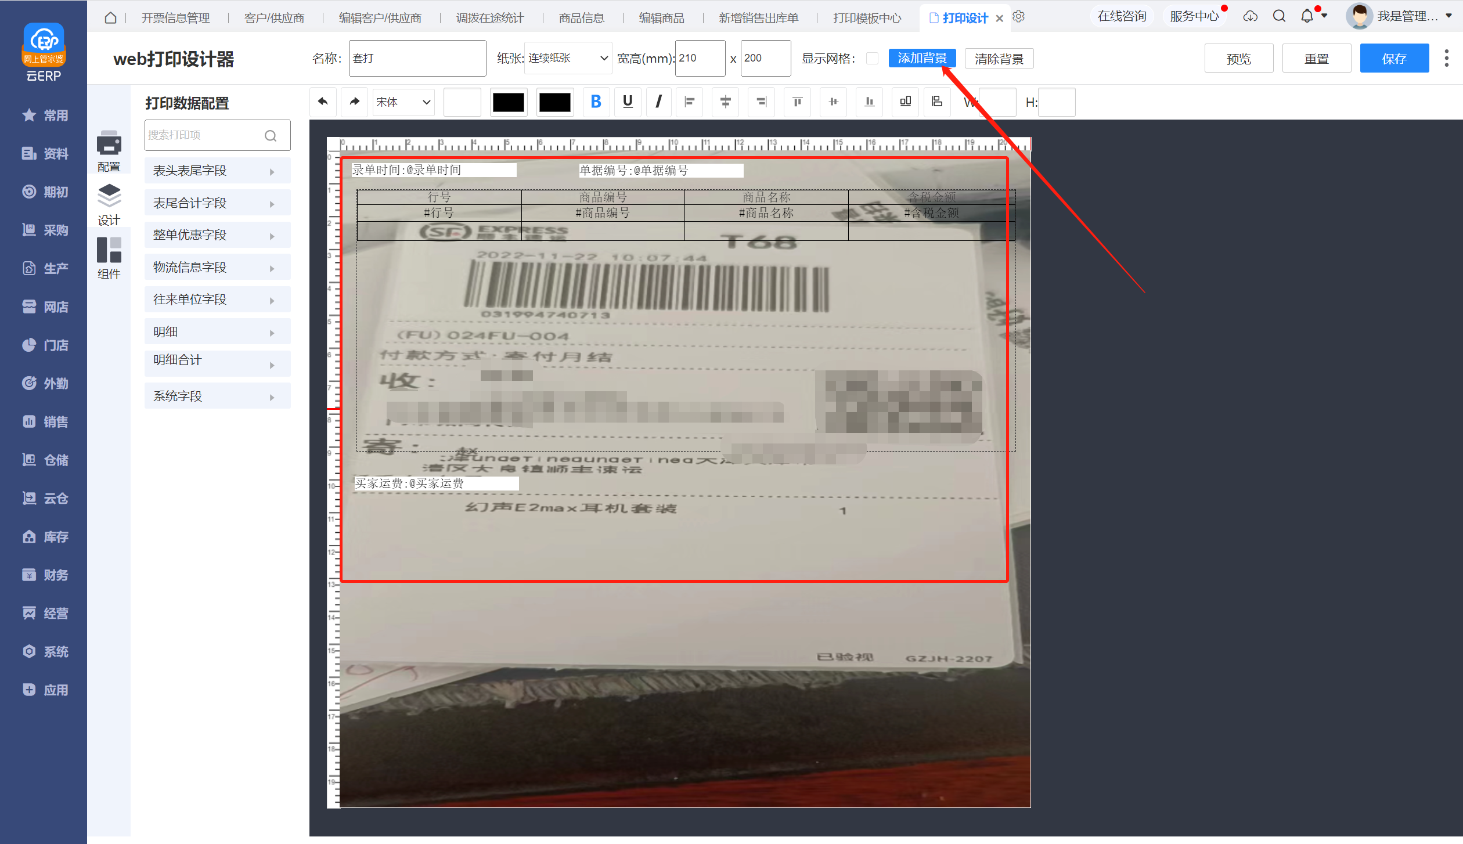Toggle bold formatting
Viewport: 1463px width, 844px height.
point(596,102)
